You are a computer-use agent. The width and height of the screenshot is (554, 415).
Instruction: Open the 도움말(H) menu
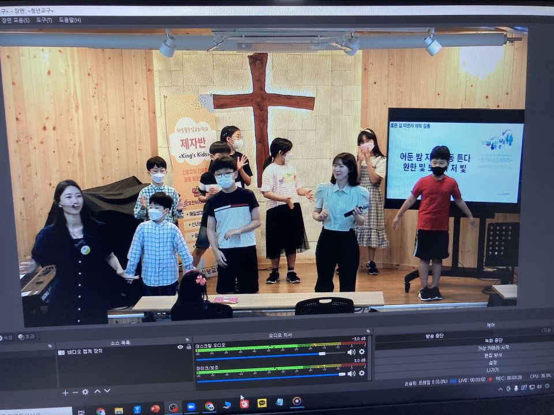click(69, 20)
